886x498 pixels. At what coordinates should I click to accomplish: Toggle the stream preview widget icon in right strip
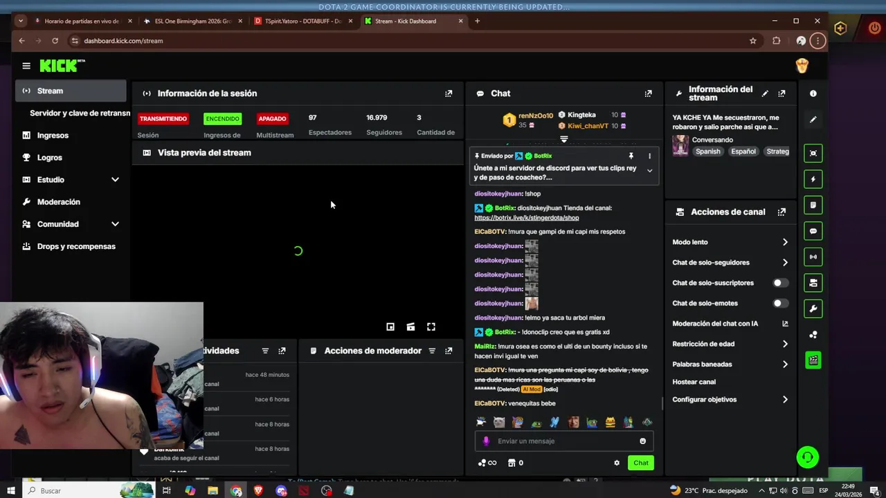(813, 153)
